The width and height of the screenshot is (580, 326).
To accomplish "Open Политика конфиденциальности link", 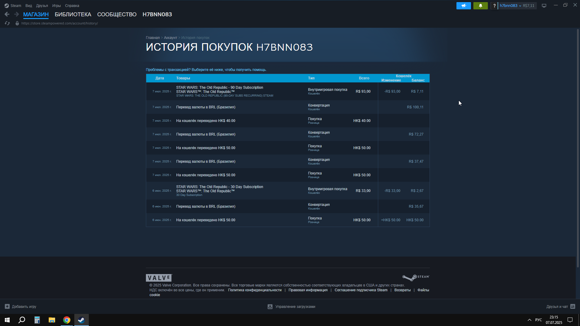I will [255, 290].
